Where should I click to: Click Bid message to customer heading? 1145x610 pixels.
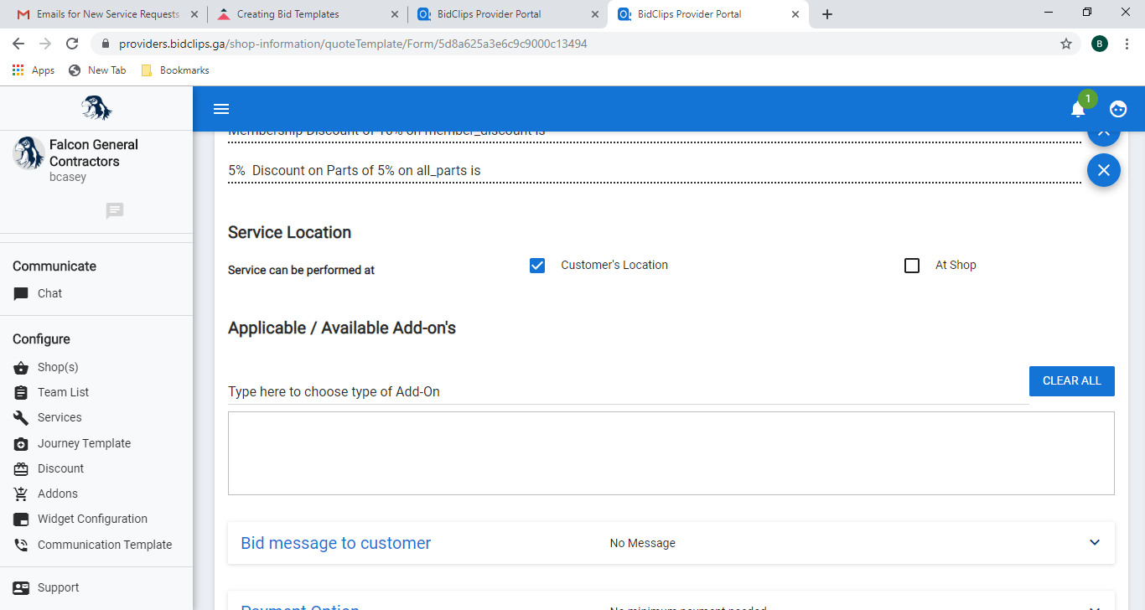(336, 543)
